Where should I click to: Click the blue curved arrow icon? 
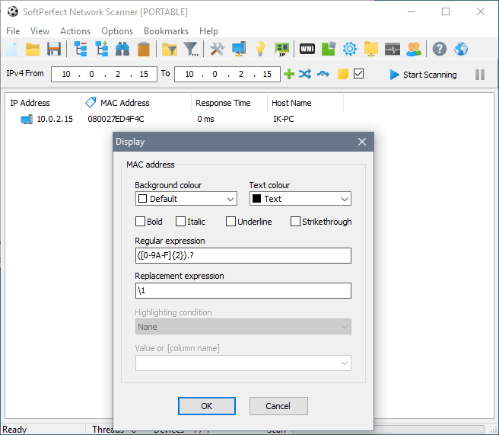pos(323,74)
